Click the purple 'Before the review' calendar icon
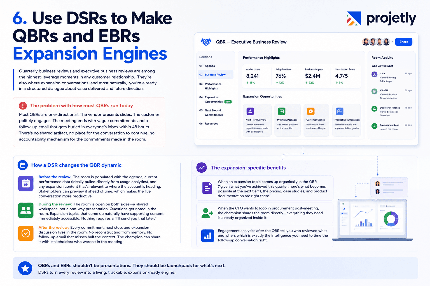Screen dimensions: 430x286 tap(26, 183)
